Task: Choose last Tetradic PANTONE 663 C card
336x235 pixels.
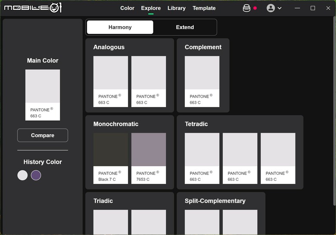Action: [278, 158]
